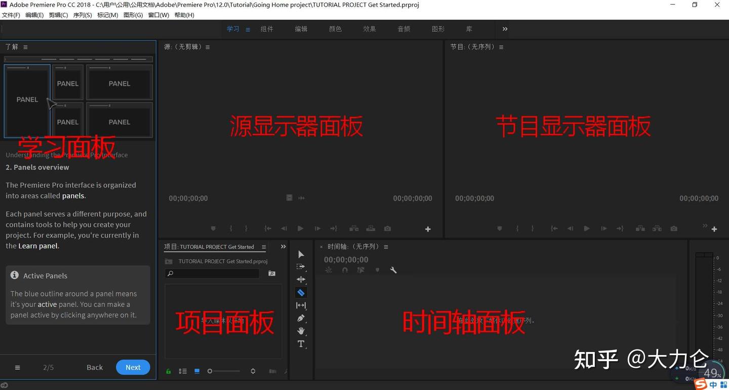Click Insert button in Source monitor
The width and height of the screenshot is (729, 390).
point(354,229)
